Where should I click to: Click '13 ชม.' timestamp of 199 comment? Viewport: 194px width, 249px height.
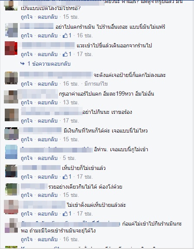71,103
